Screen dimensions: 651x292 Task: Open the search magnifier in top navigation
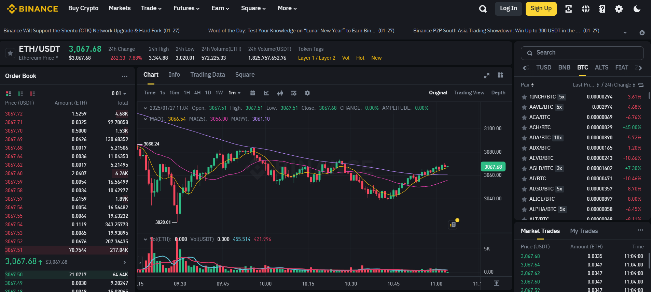tap(483, 9)
